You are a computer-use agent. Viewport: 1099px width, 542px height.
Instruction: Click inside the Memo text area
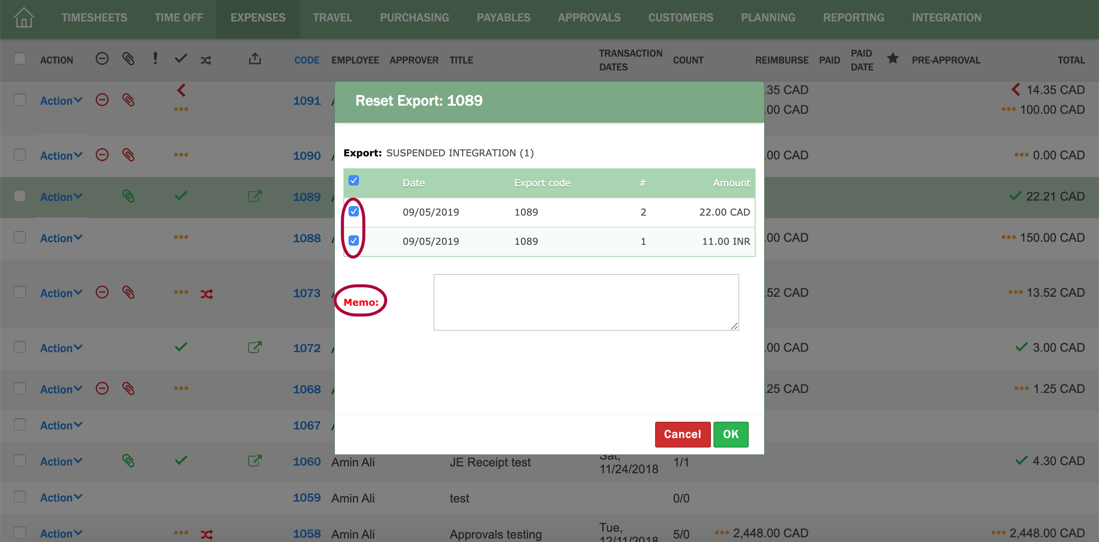(585, 302)
